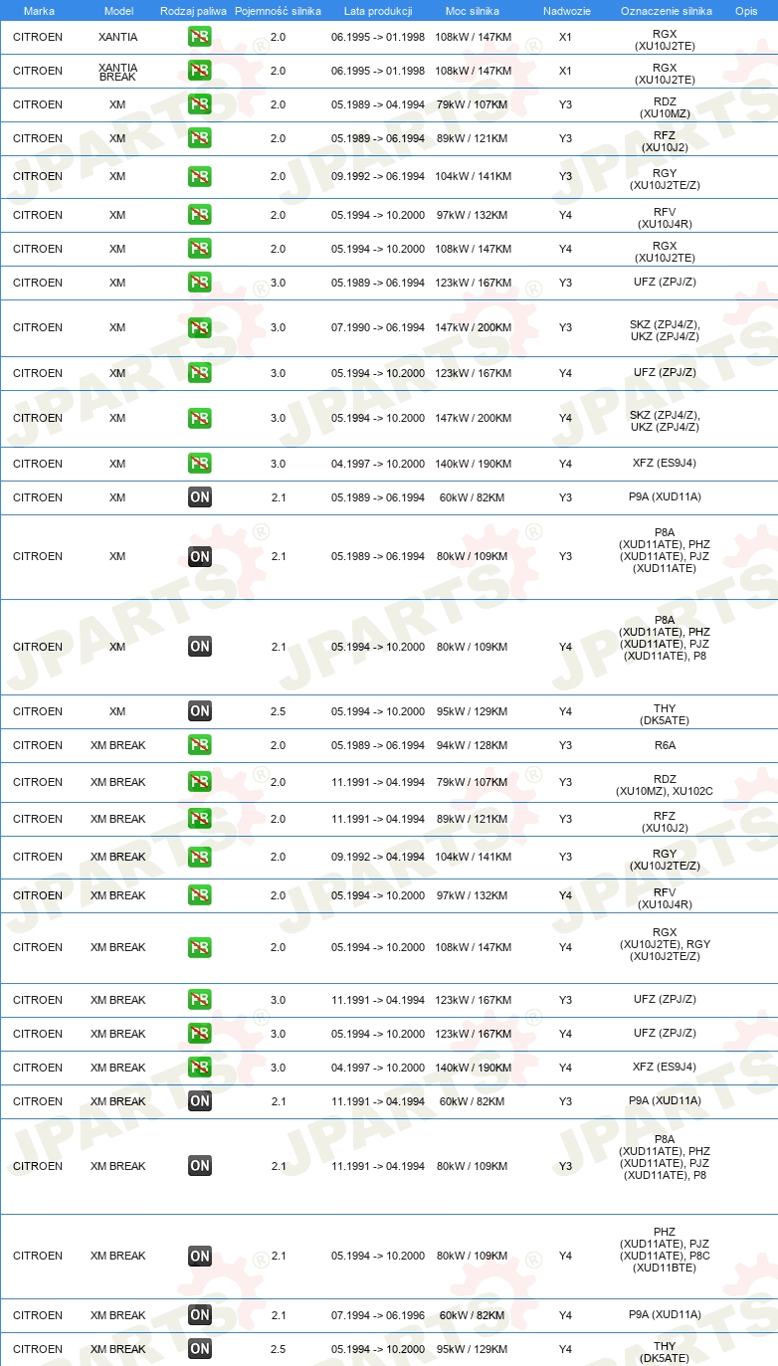Click the Pojemność silnika column header
778x1366 pixels.
pyautogui.click(x=278, y=11)
